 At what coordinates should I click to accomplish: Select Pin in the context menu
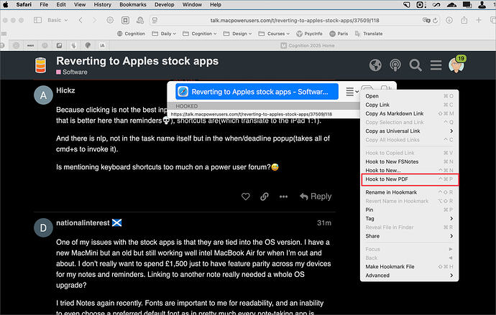tap(409, 210)
